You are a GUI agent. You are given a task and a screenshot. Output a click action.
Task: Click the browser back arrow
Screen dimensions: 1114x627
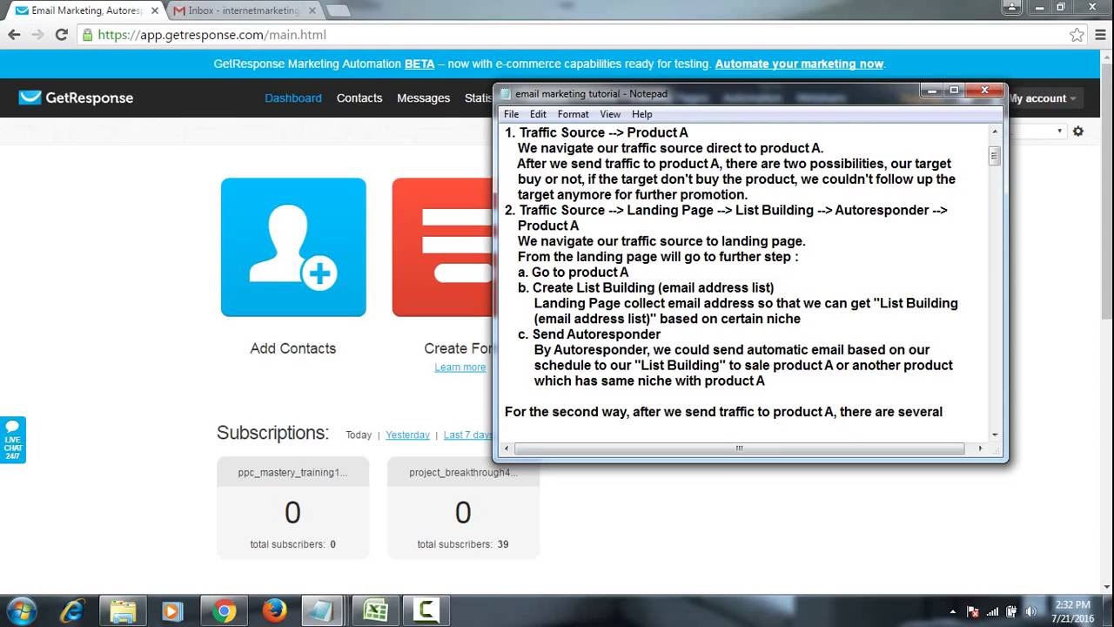(14, 35)
